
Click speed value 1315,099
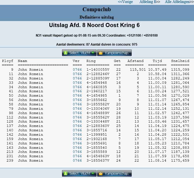click(x=180, y=70)
